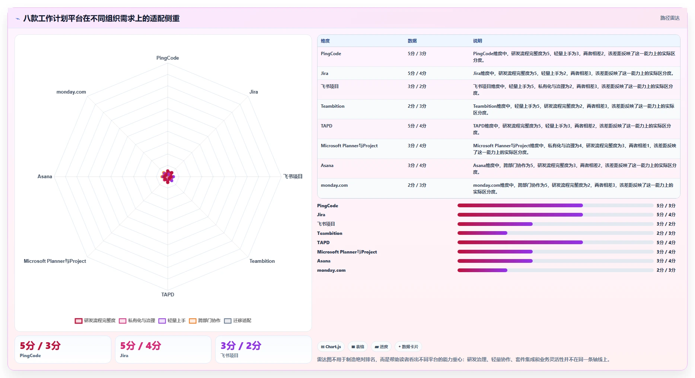Click the TAPD label in progress list

click(x=323, y=243)
